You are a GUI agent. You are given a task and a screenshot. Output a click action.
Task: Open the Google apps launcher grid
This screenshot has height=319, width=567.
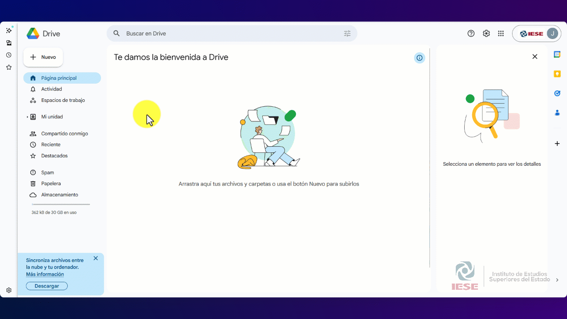(x=501, y=33)
